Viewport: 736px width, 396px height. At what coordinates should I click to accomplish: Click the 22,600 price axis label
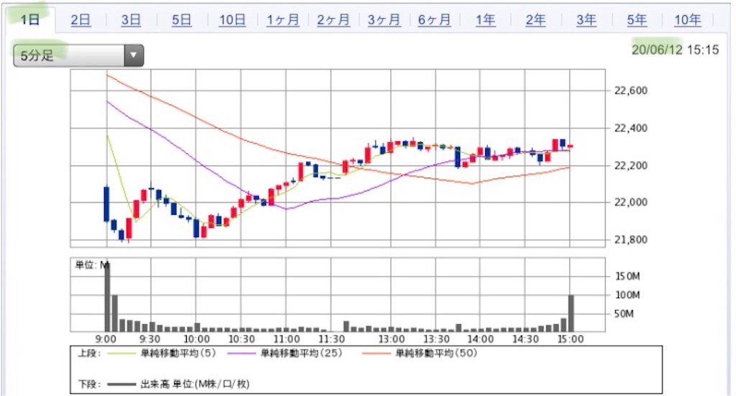click(631, 91)
